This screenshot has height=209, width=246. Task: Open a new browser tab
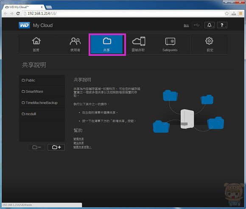49,7
